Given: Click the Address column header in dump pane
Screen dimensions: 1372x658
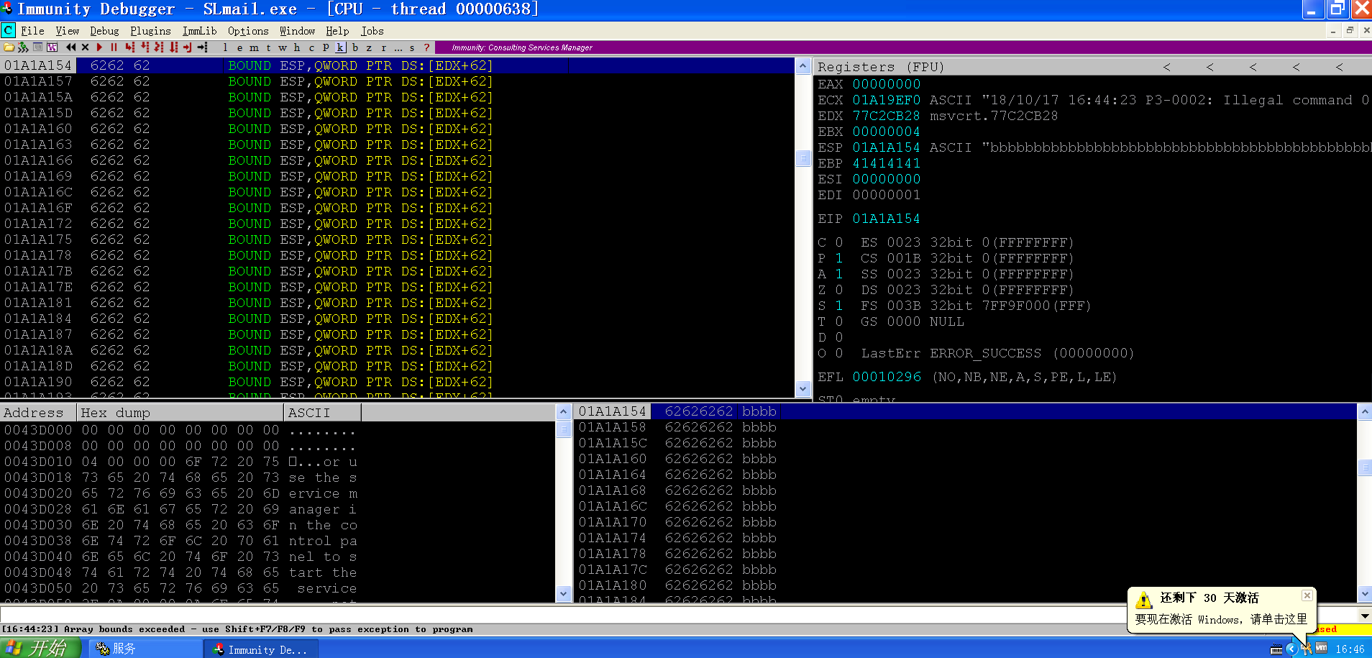Looking at the screenshot, I should [x=38, y=413].
